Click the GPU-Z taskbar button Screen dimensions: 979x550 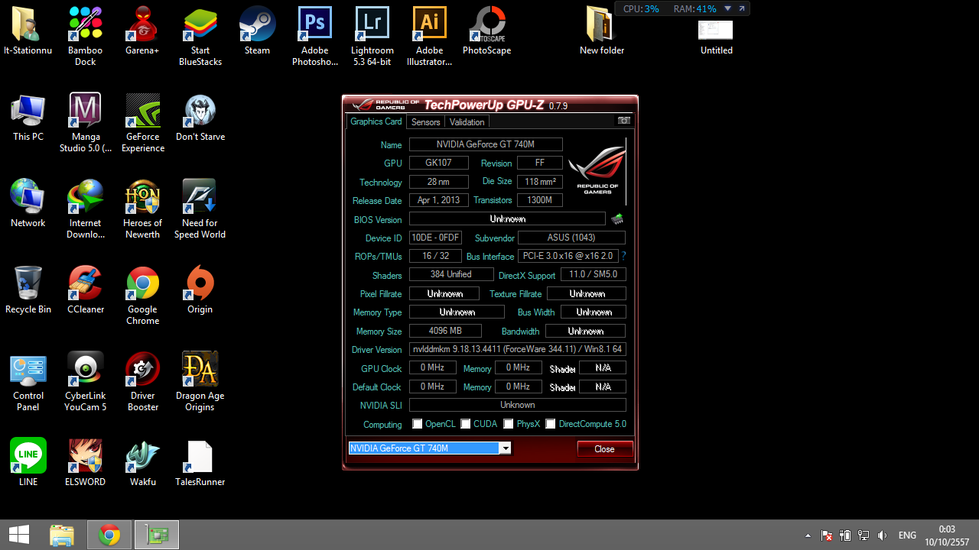coord(157,535)
